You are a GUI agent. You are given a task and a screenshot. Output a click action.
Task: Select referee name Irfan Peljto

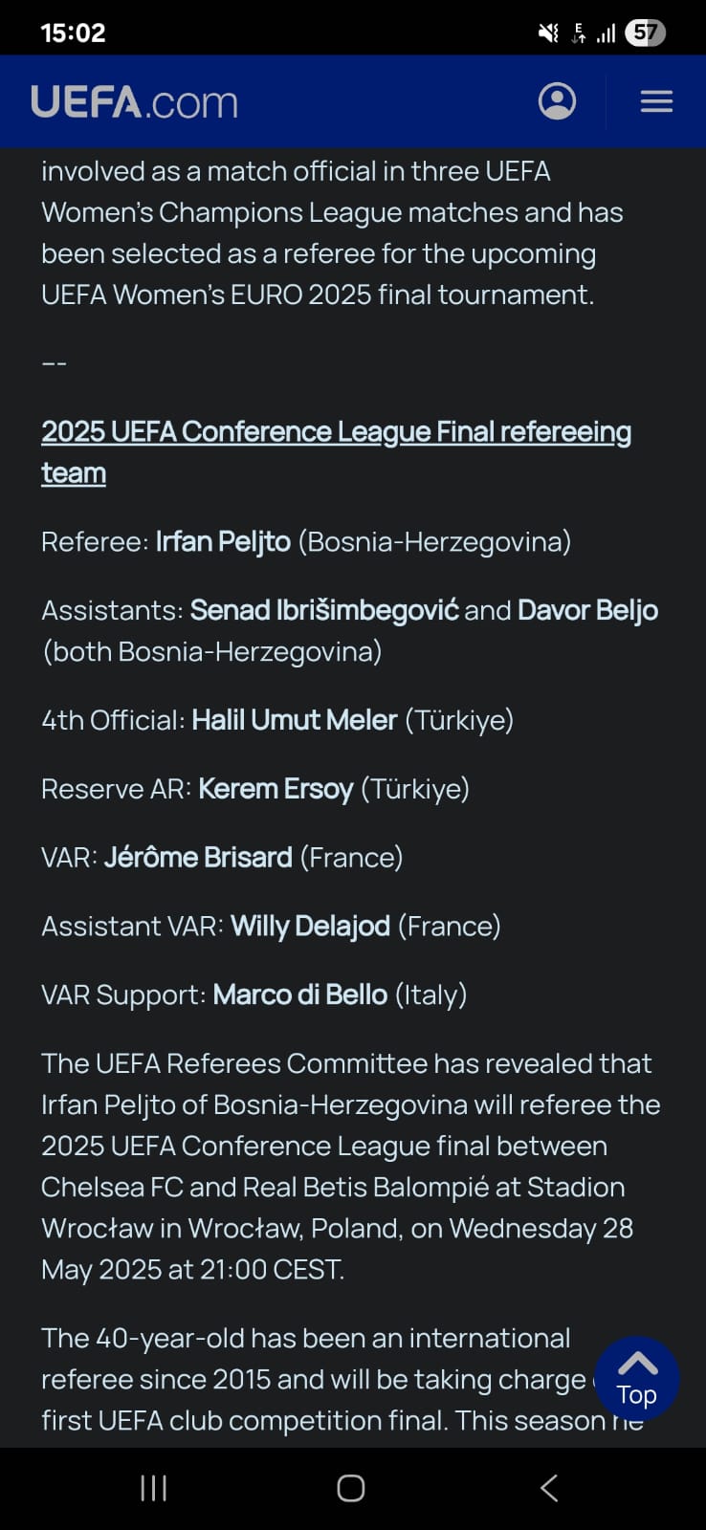[x=223, y=541]
